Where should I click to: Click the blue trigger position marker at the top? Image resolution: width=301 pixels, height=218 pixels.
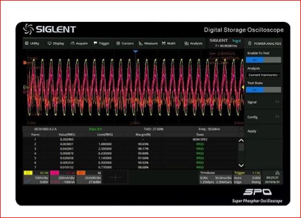click(136, 51)
